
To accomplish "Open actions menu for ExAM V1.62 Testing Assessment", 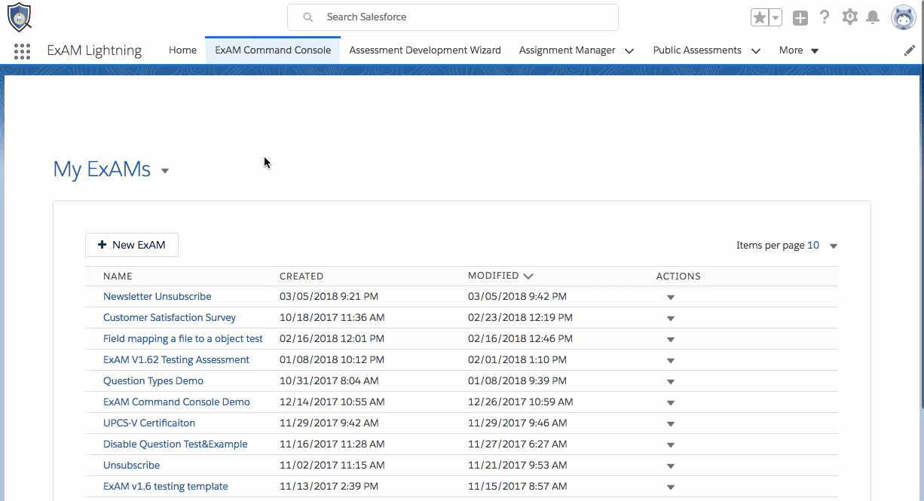I will point(671,361).
